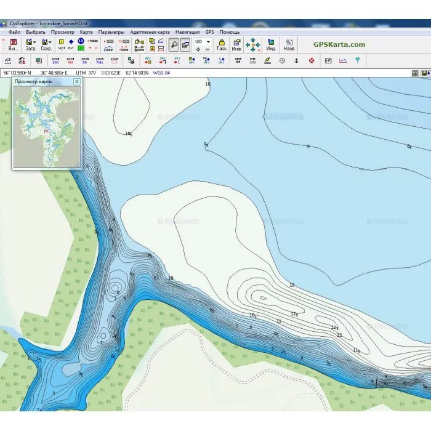The height and width of the screenshot is (431, 431).
Task: Toggle the map view window button
Action: click(x=185, y=45)
